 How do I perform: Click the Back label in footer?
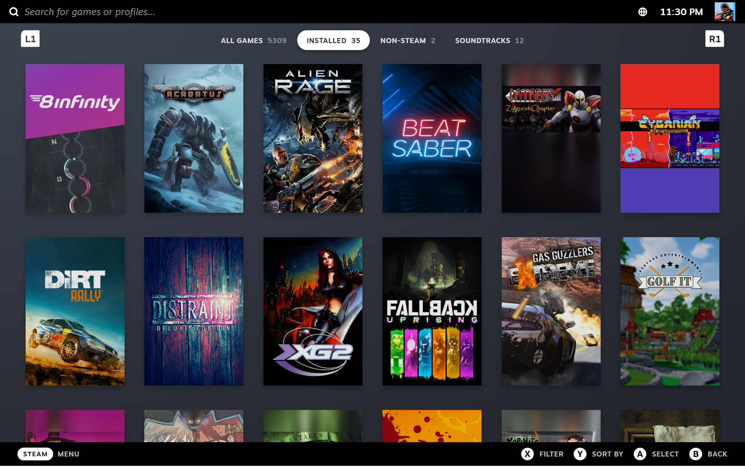tap(717, 454)
